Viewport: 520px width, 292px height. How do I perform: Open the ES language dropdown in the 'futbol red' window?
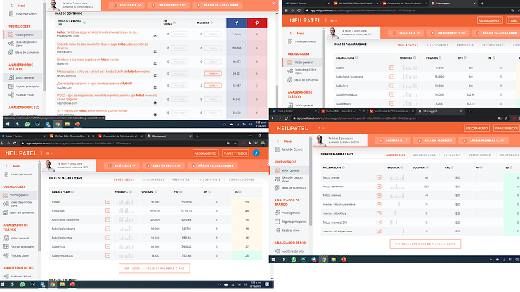pos(49,153)
